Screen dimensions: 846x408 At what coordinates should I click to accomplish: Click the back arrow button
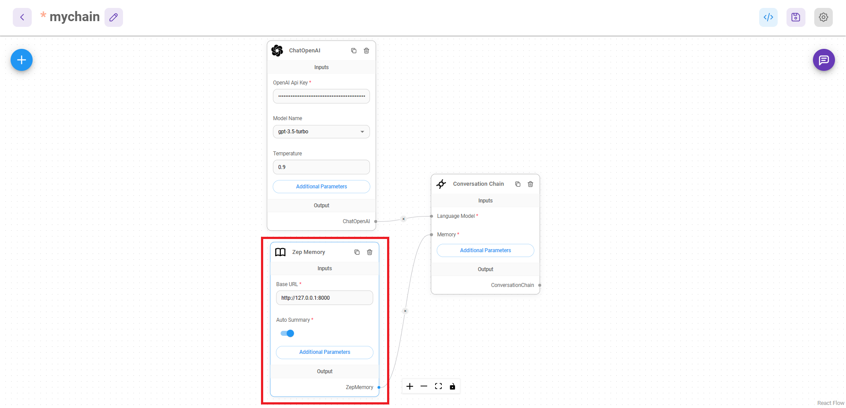pyautogui.click(x=22, y=17)
